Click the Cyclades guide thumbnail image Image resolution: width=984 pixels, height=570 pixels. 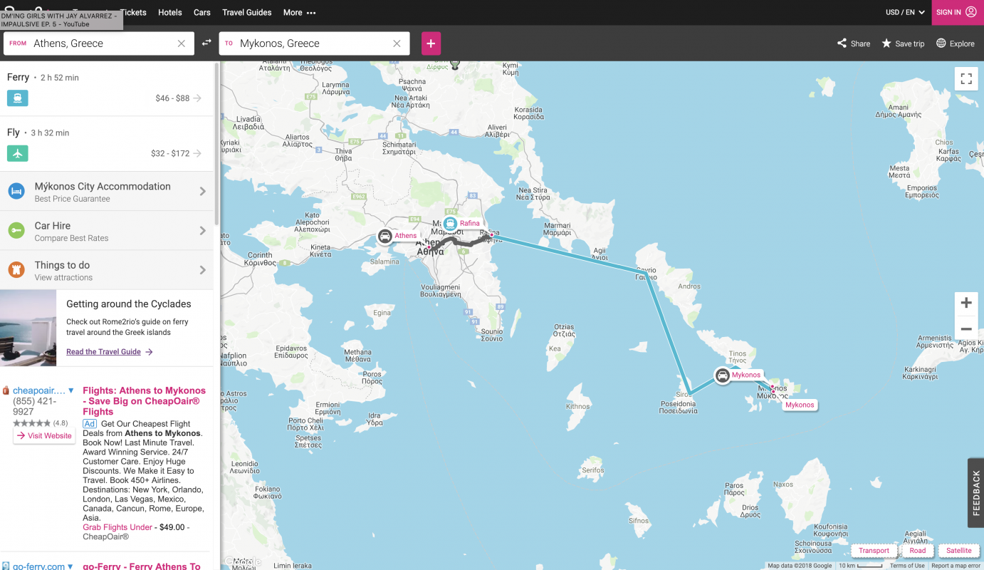[x=28, y=328]
